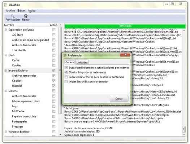
Task: Check the .DS_Store checkbox
Action: (x=54, y=35)
